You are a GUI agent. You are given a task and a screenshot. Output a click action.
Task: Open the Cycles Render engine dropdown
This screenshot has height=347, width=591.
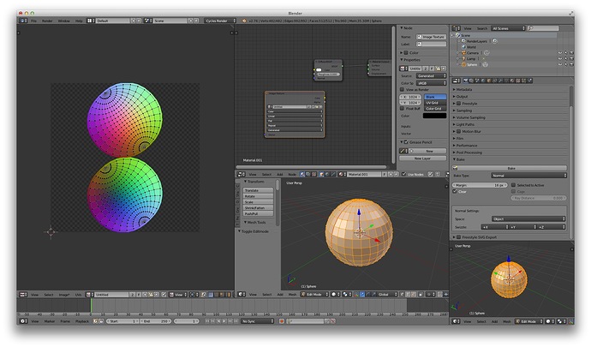(220, 21)
